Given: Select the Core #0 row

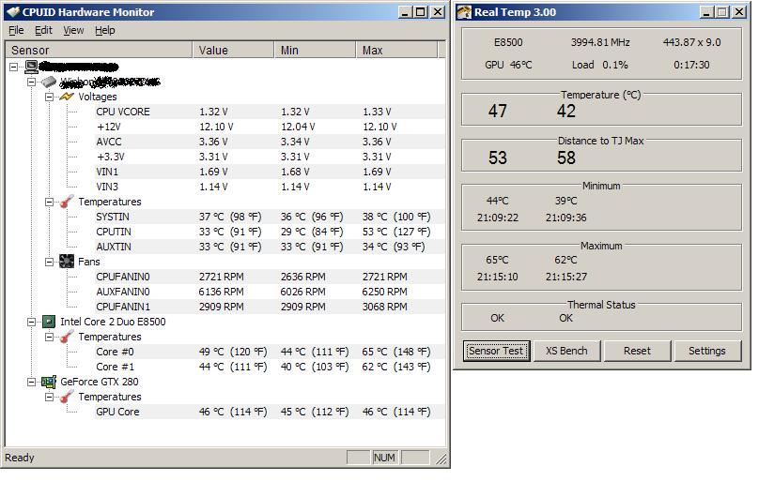Looking at the screenshot, I should tap(270, 352).
